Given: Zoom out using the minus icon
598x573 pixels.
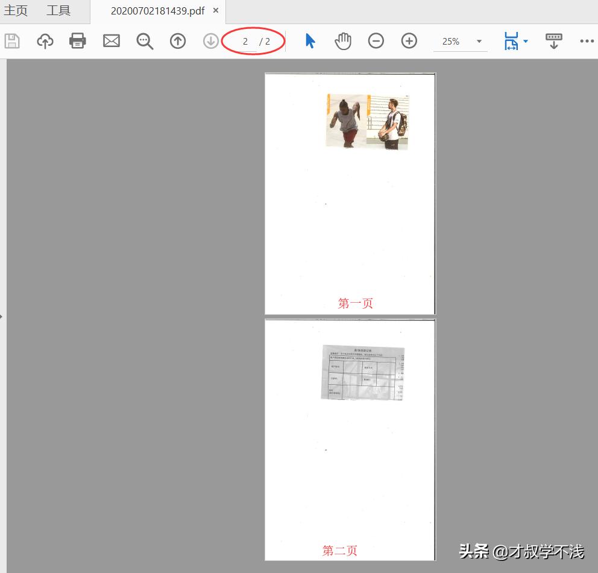Looking at the screenshot, I should tap(376, 40).
